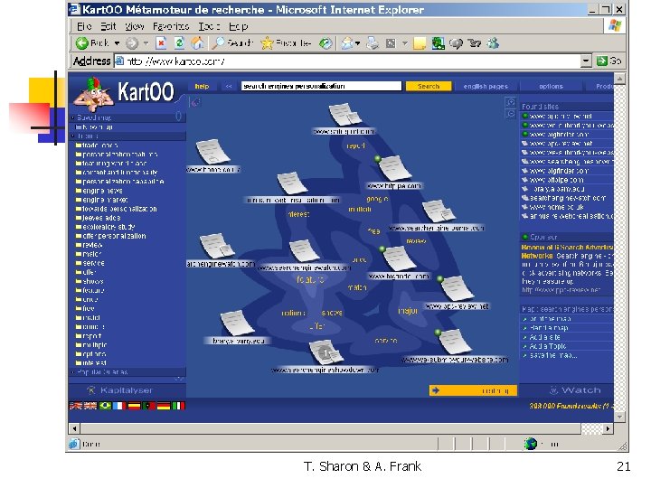Click the map zoom-in magnifier icon

tap(510, 102)
